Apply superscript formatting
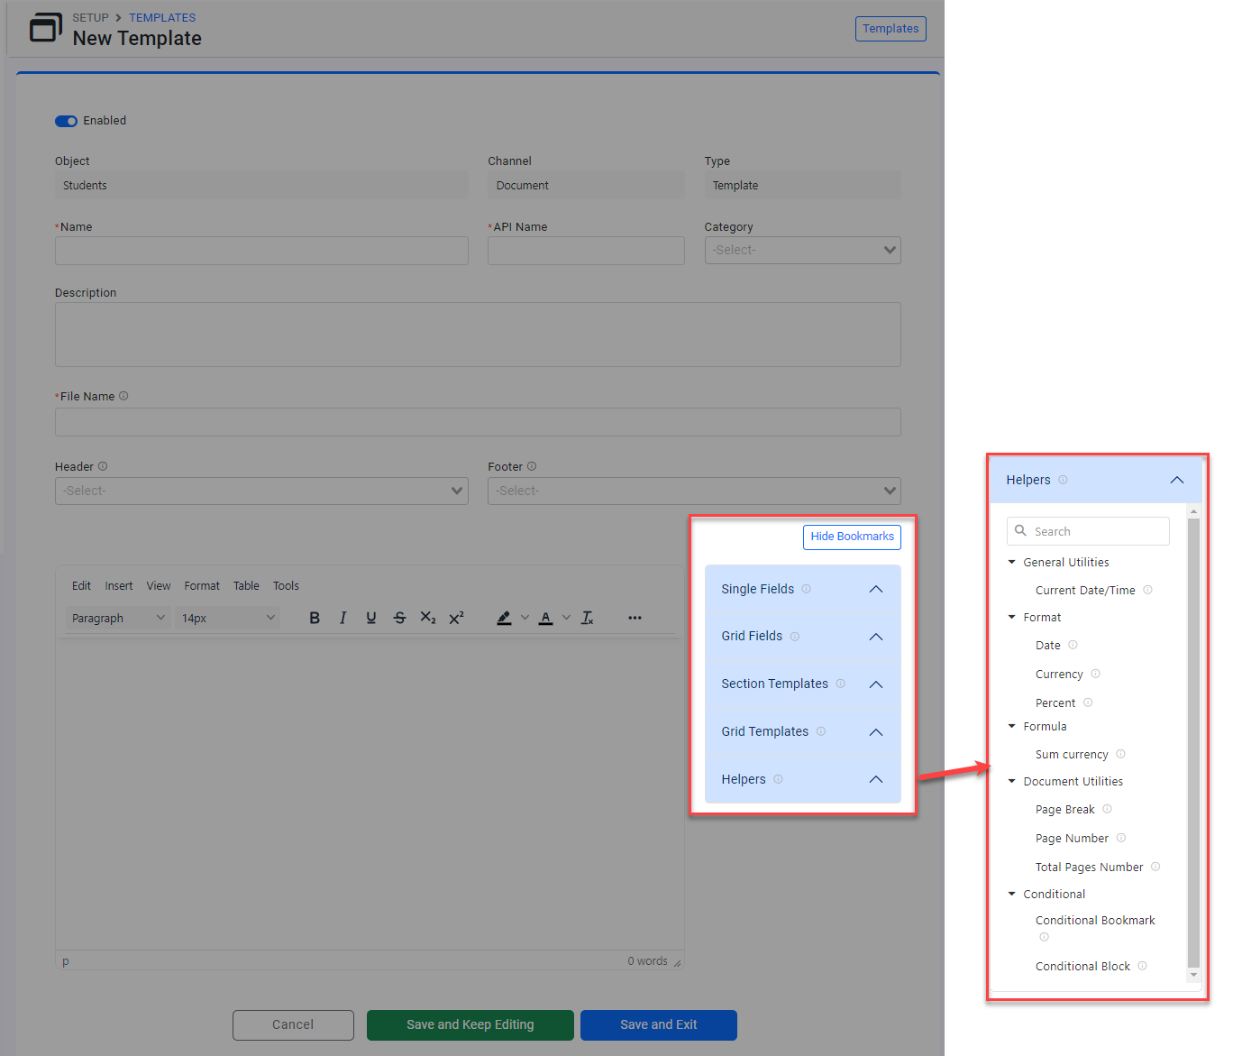This screenshot has height=1056, width=1233. click(x=456, y=618)
